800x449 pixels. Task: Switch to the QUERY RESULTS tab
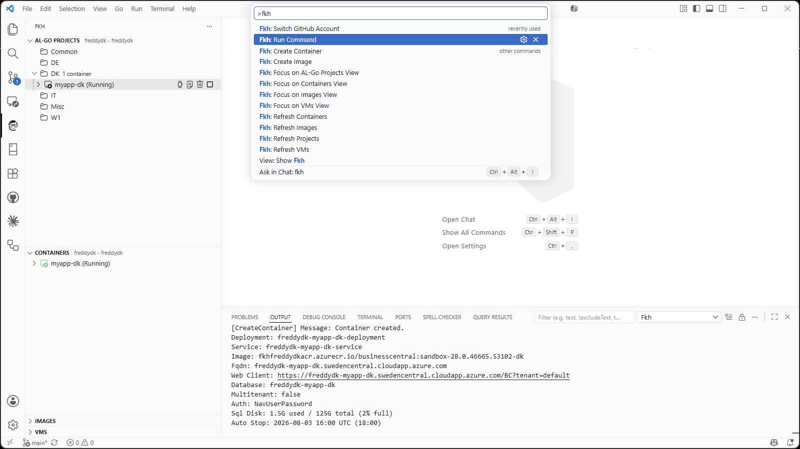point(493,317)
